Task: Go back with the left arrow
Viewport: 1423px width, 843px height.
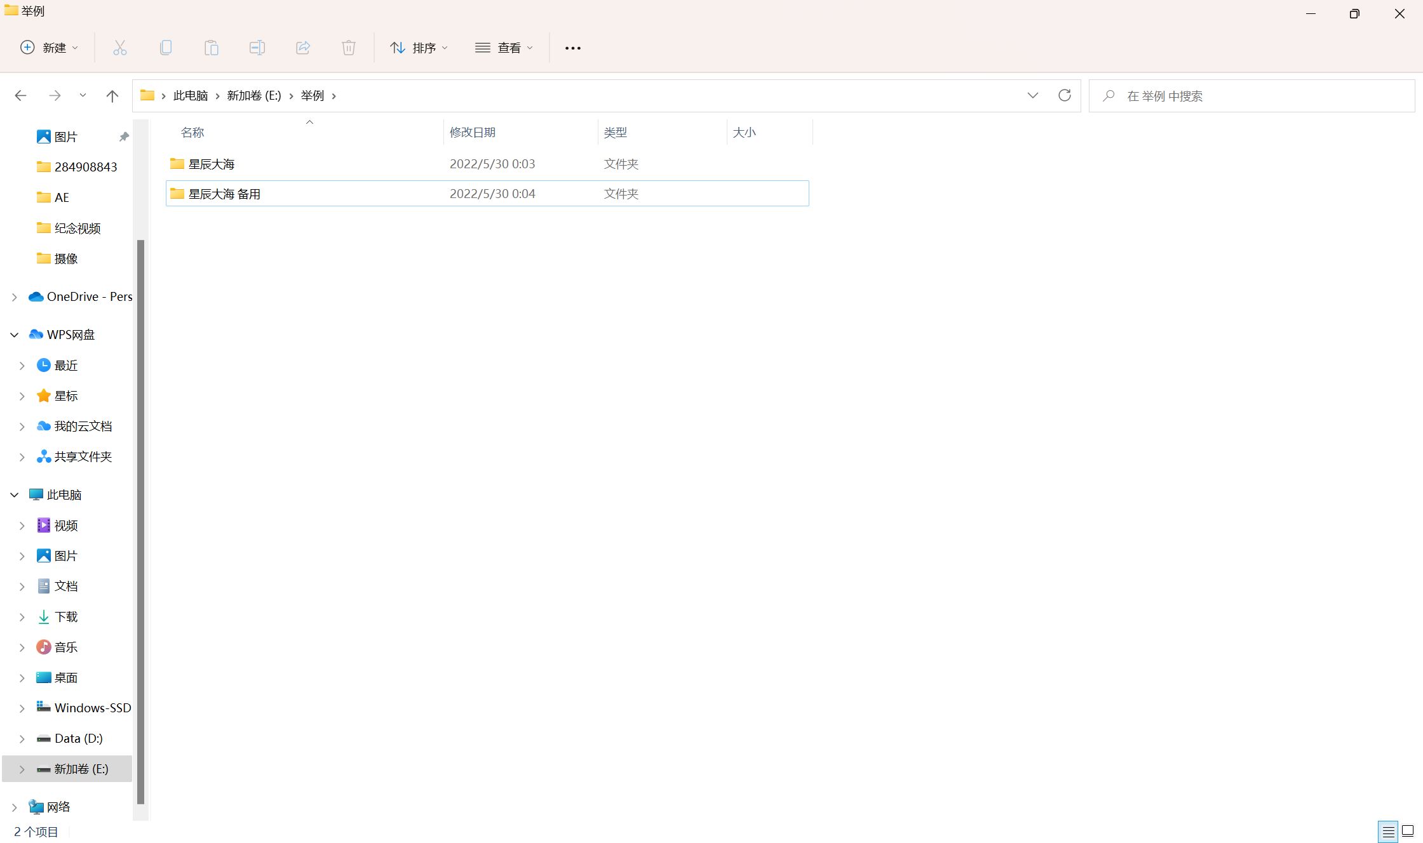Action: point(20,96)
